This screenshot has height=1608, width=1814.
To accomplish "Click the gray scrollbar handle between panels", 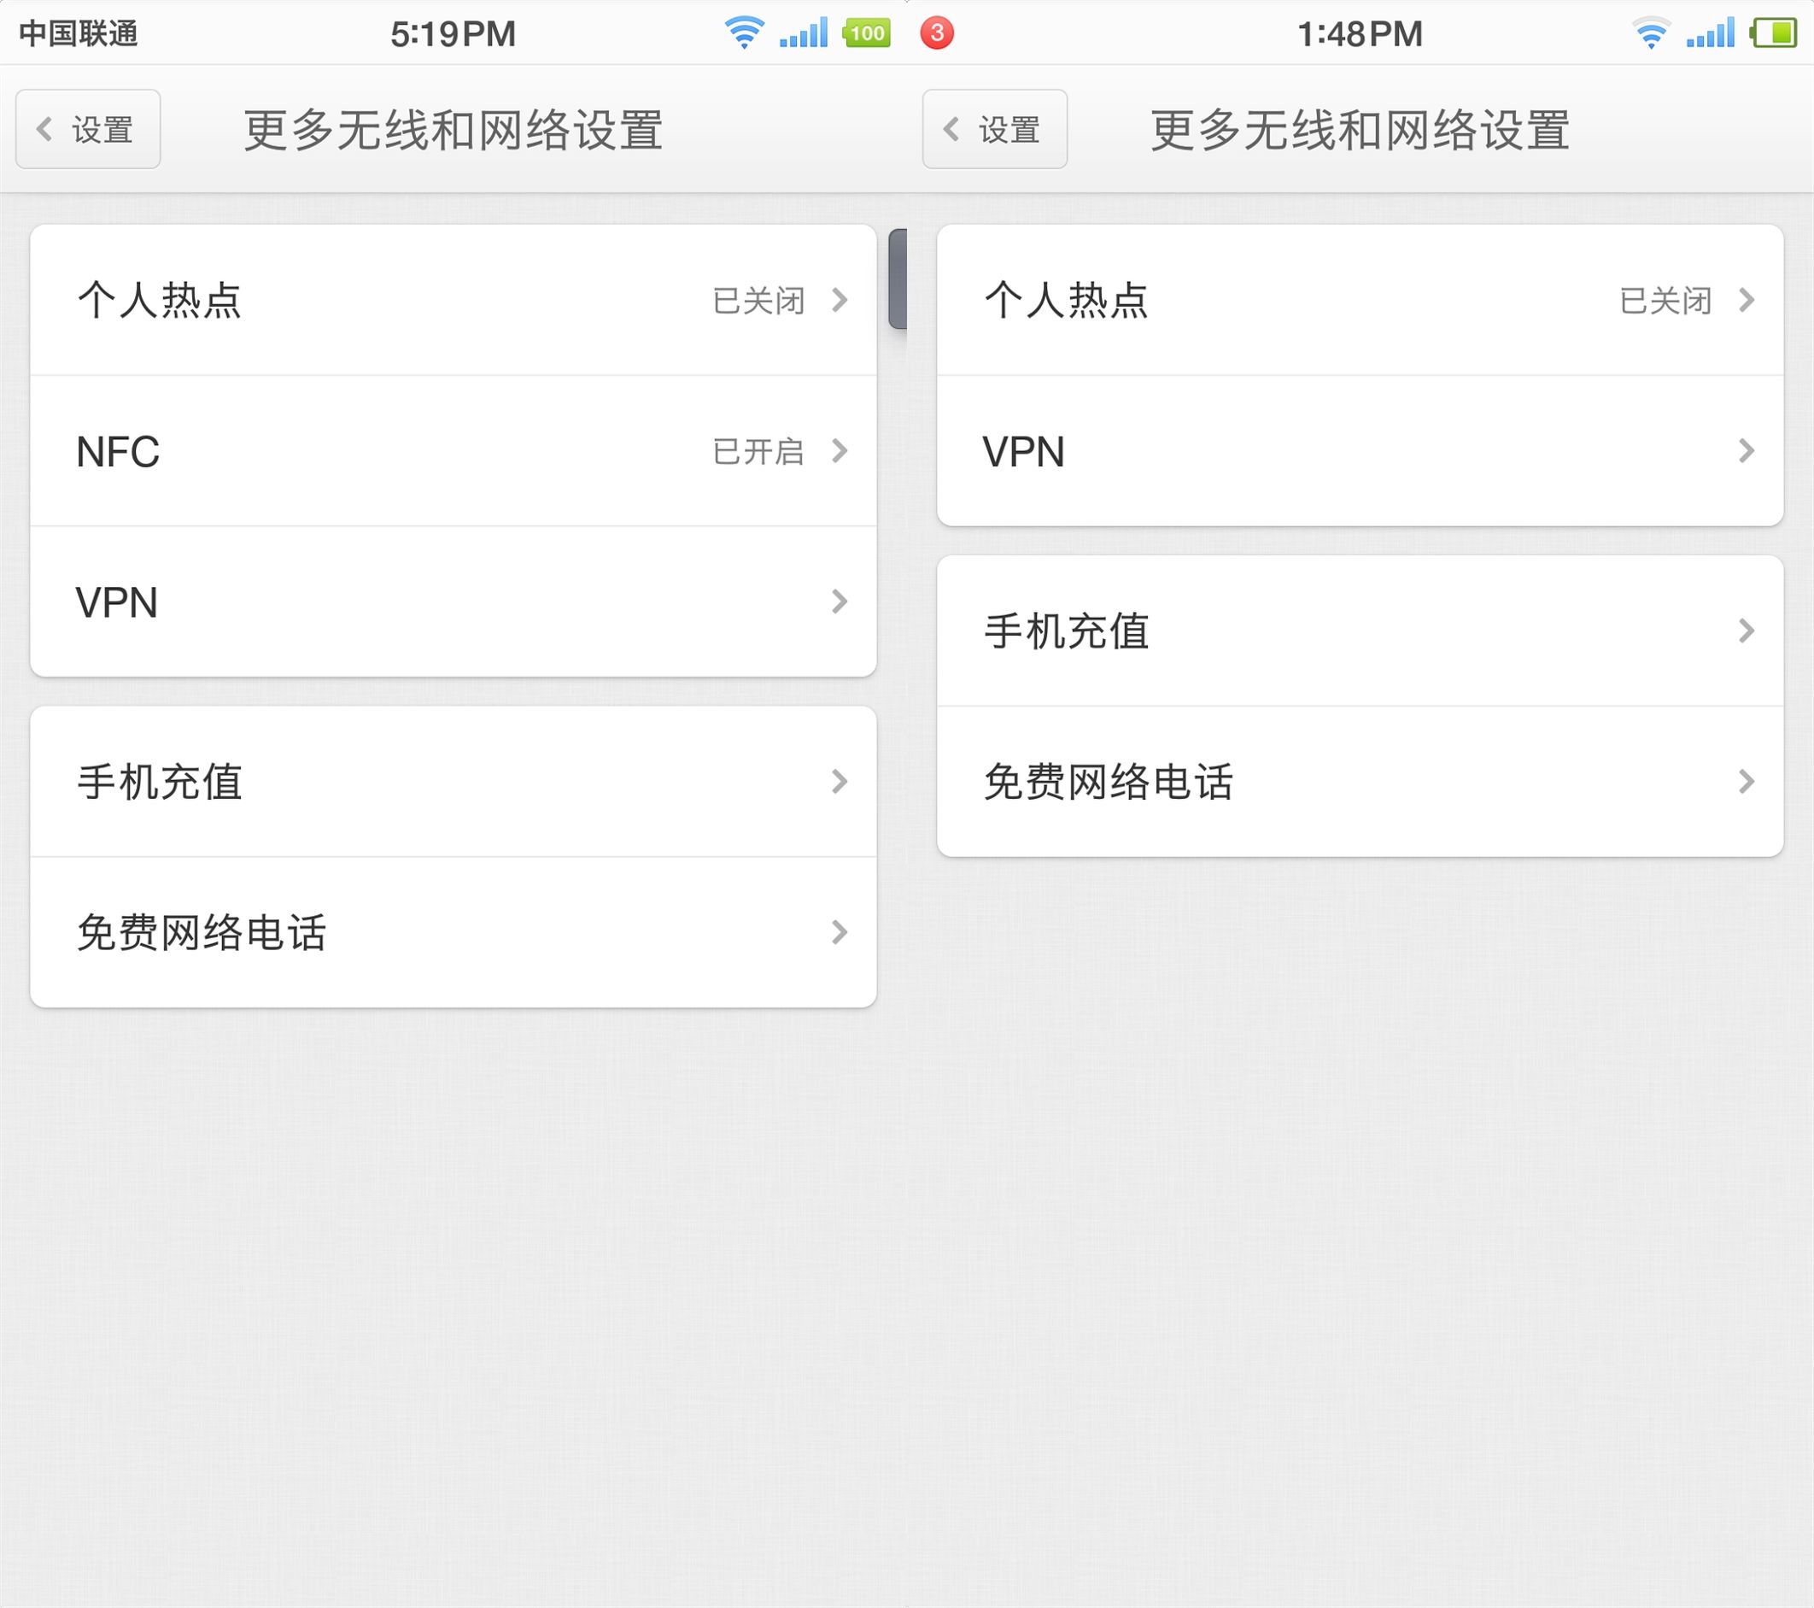I will [x=898, y=279].
